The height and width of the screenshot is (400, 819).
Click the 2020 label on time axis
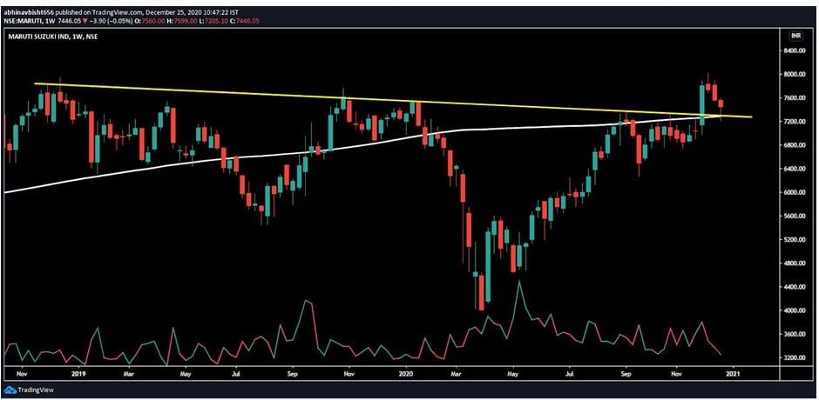click(406, 373)
